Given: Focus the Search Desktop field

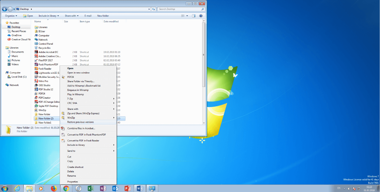Looking at the screenshot, I should [181, 9].
